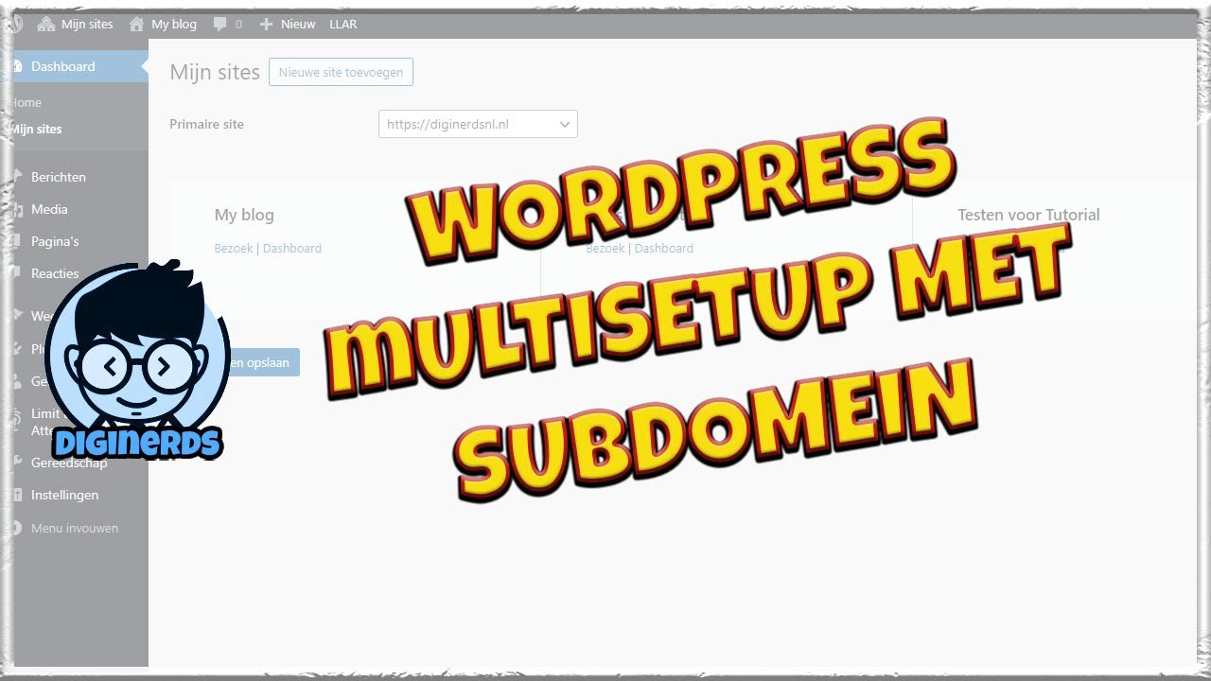Go to Home under Dashboard
This screenshot has height=681, width=1211.
tap(26, 102)
